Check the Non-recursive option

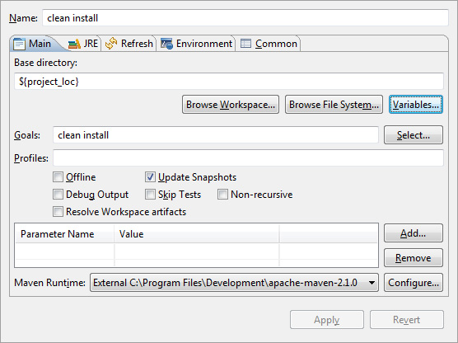click(222, 194)
